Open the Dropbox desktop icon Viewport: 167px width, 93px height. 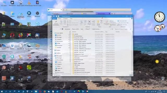[x=12, y=46]
